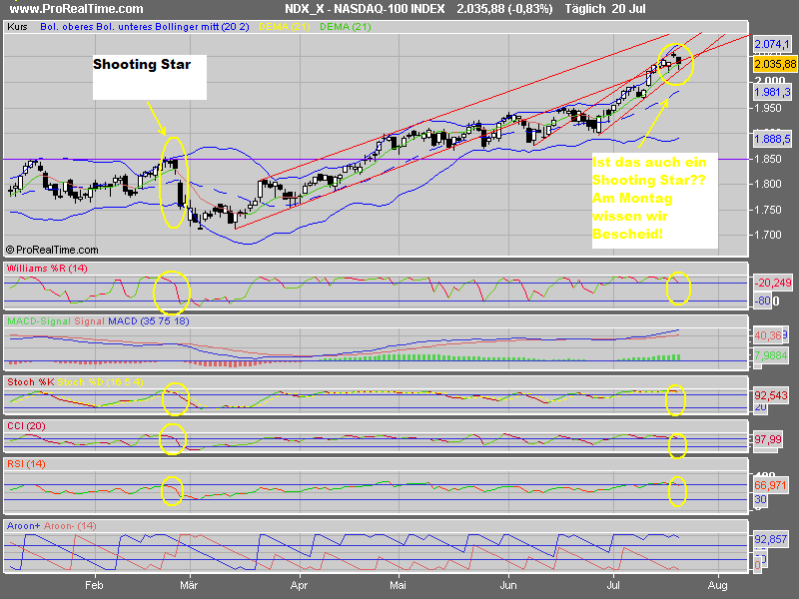Image resolution: width=799 pixels, height=599 pixels.
Task: Select the yellow DEMA (21) legend entry
Action: 285,27
